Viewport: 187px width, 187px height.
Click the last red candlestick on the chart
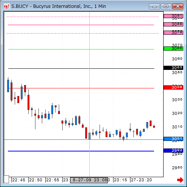click(x=154, y=127)
